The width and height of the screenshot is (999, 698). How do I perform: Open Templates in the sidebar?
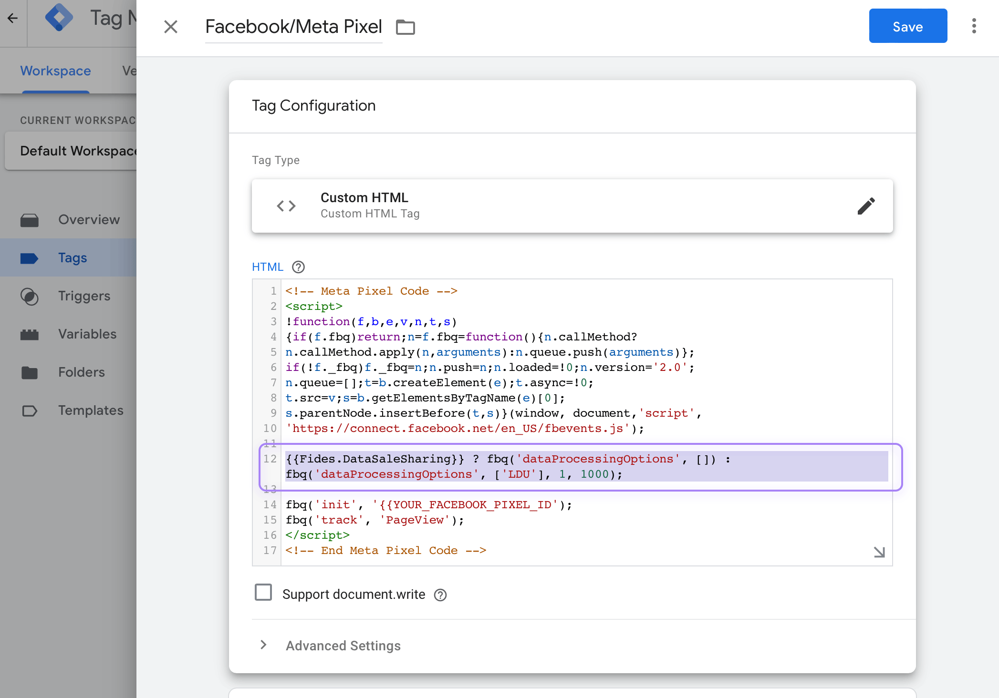[68, 411]
